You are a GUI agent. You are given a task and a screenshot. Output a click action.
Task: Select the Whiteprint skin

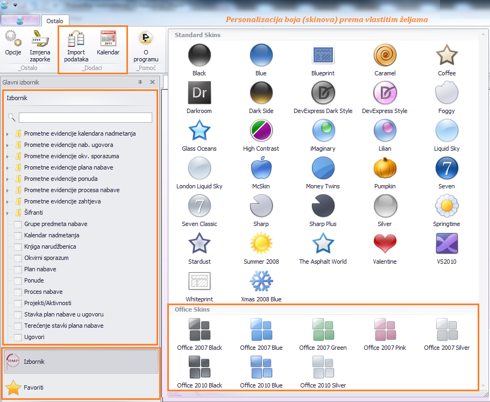(199, 286)
